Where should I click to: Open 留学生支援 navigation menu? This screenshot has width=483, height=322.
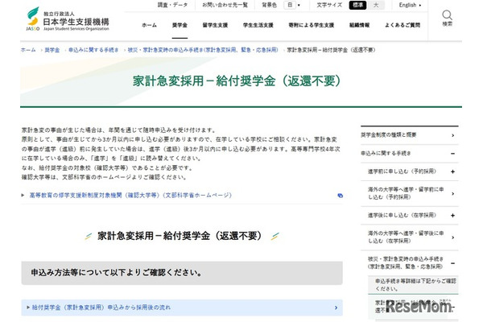point(215,25)
